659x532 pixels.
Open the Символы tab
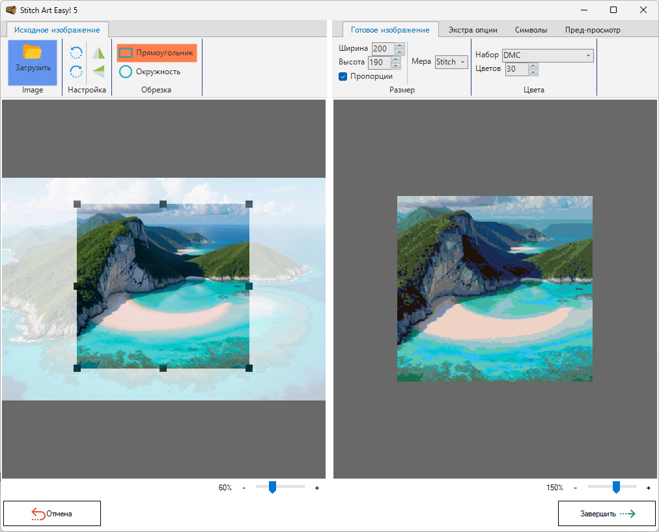pyautogui.click(x=531, y=30)
